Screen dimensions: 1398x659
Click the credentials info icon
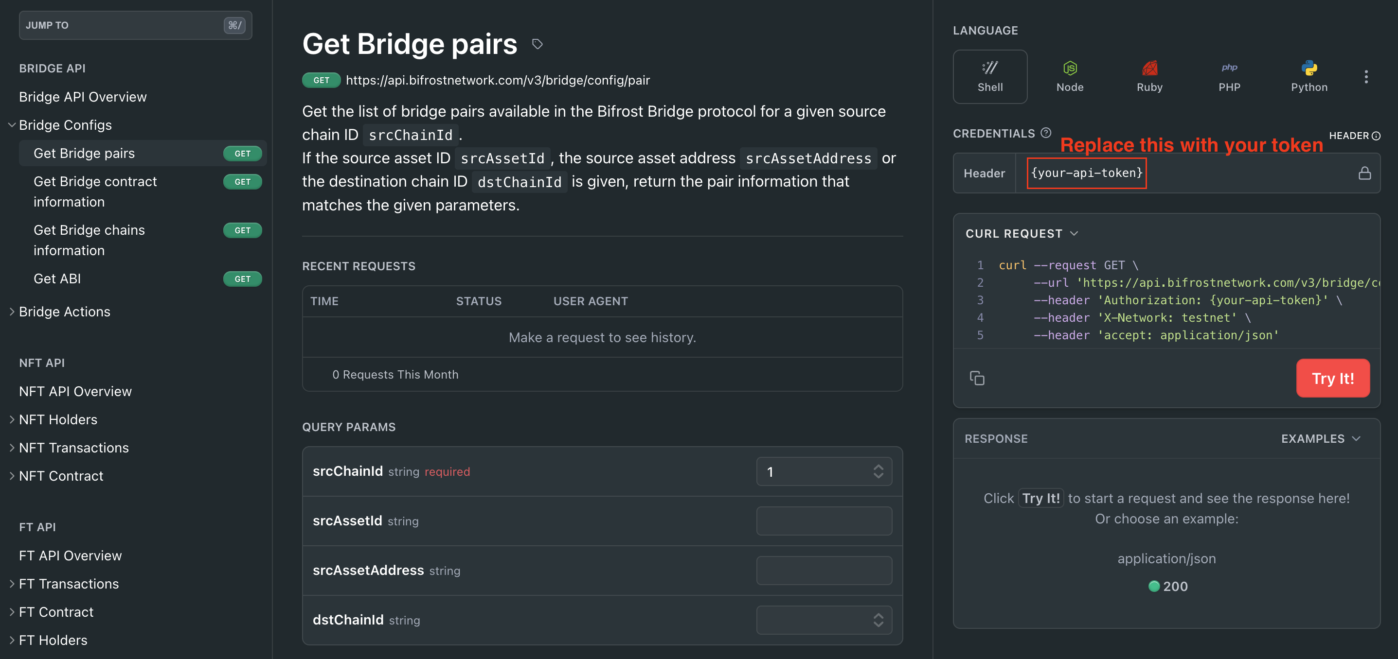point(1045,134)
